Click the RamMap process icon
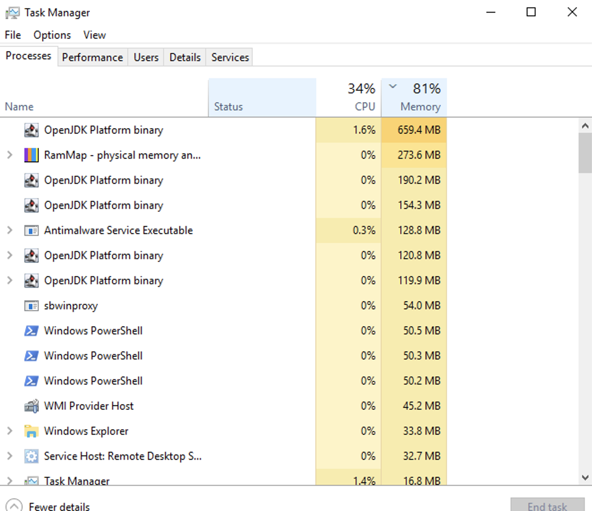The image size is (592, 511). [31, 155]
